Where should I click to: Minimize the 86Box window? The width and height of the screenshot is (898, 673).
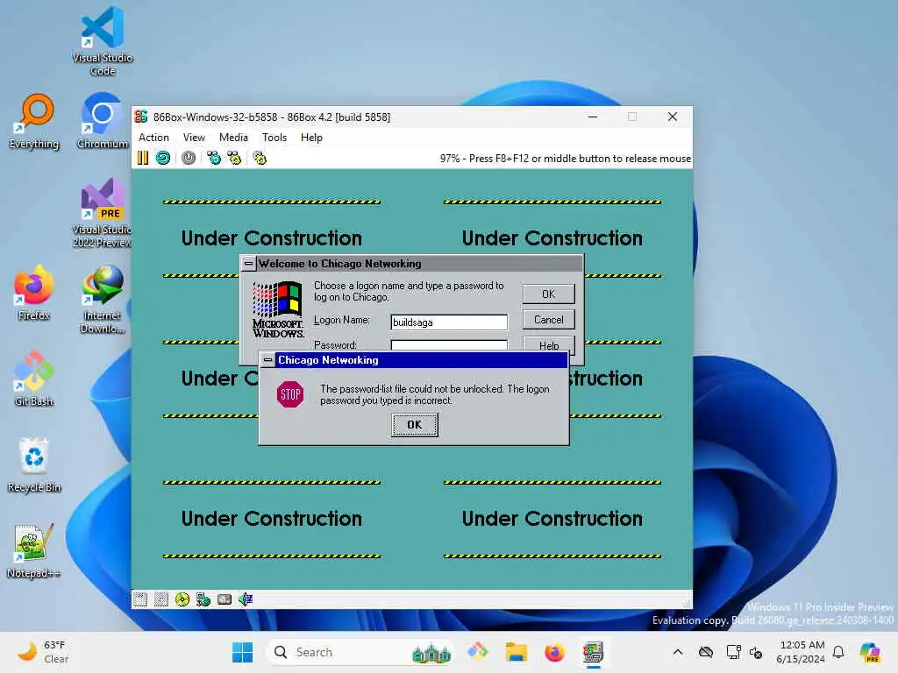pos(593,117)
